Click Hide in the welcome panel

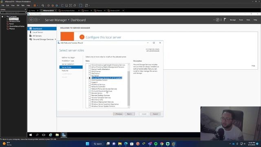pyautogui.click(x=253, y=66)
